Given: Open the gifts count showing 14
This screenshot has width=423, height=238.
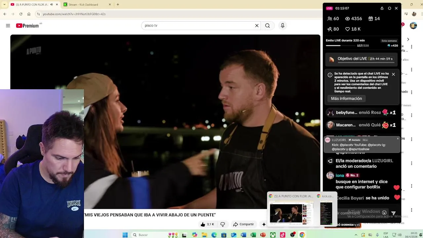Looking at the screenshot, I should (374, 19).
